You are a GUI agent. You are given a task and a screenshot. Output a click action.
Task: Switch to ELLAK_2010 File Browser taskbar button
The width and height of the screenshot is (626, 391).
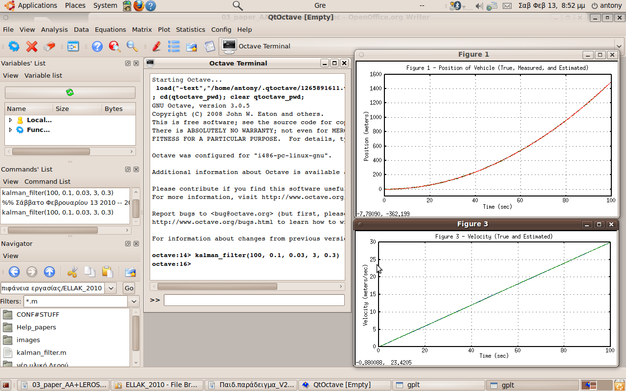[x=157, y=385]
